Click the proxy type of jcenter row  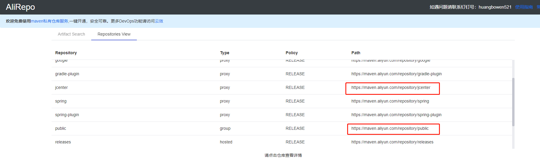click(x=225, y=87)
